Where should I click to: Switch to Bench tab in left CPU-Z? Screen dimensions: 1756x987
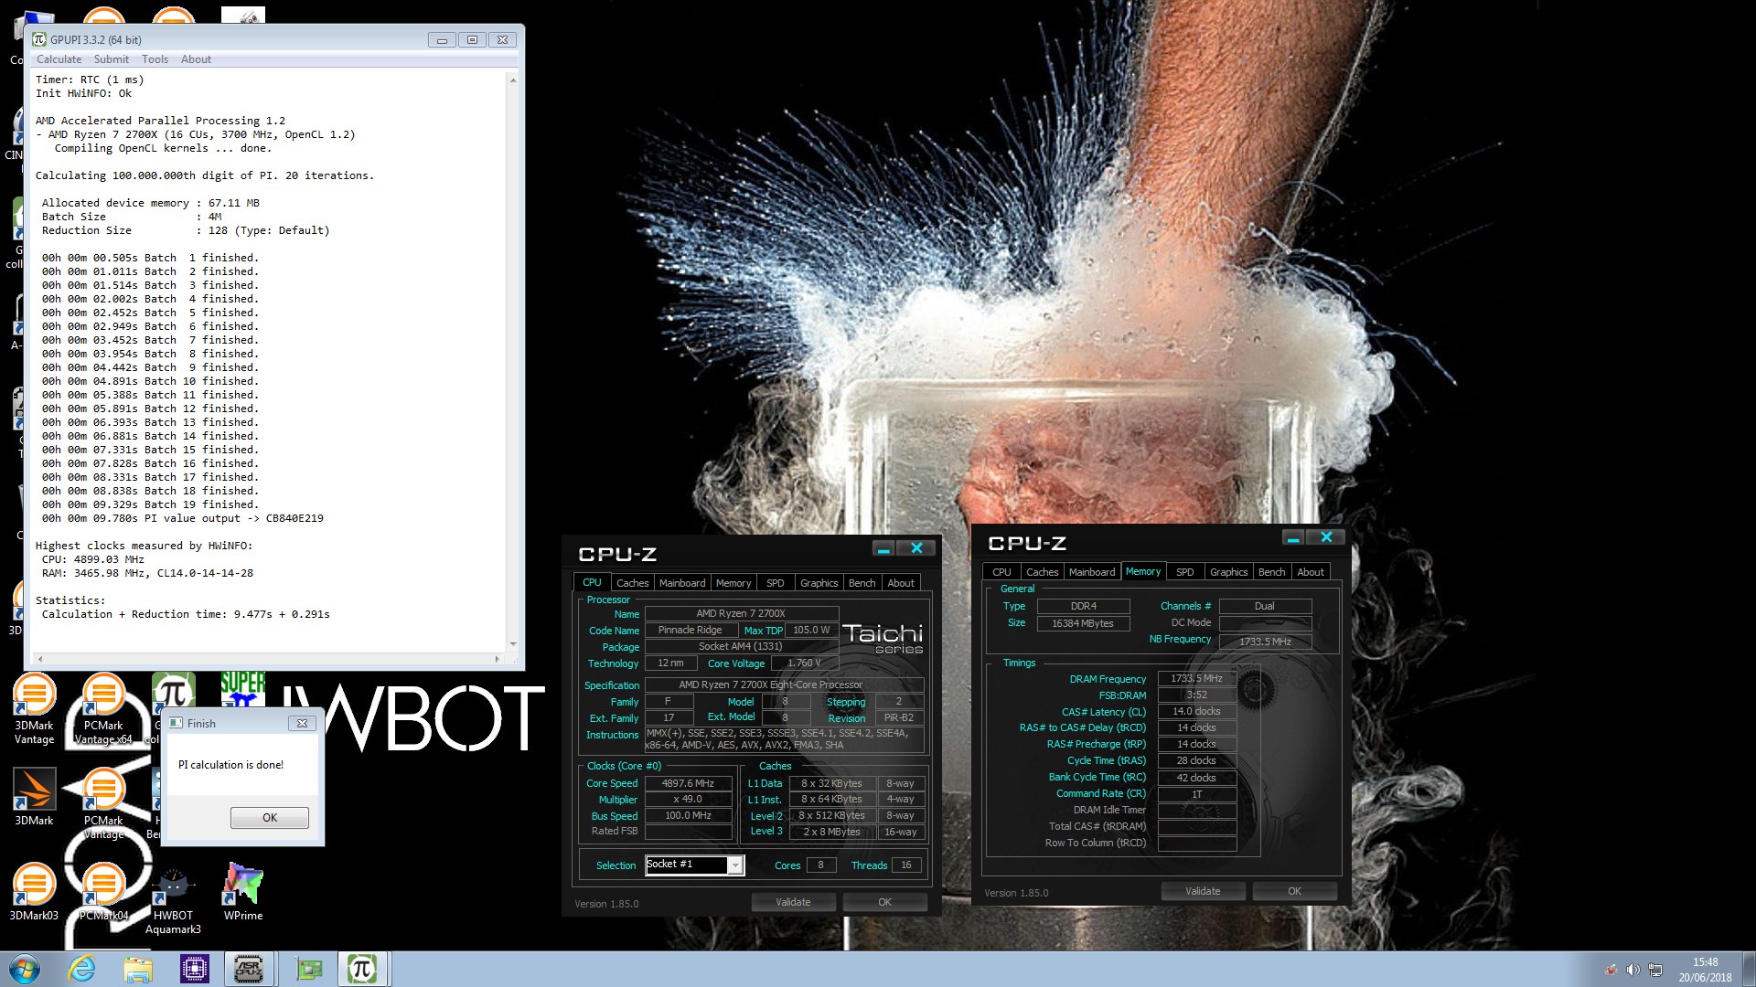pos(862,583)
